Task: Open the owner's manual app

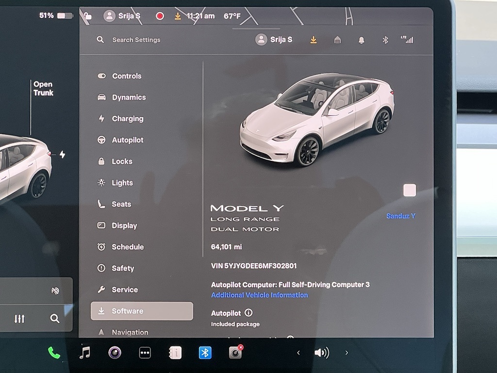Action: point(175,353)
